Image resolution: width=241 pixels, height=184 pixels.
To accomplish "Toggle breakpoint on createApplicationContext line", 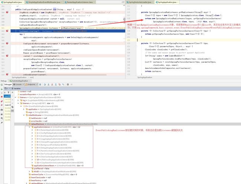I will (7, 56).
